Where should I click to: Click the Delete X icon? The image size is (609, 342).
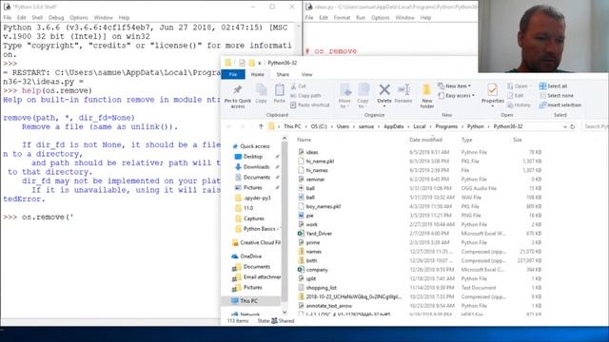click(384, 89)
